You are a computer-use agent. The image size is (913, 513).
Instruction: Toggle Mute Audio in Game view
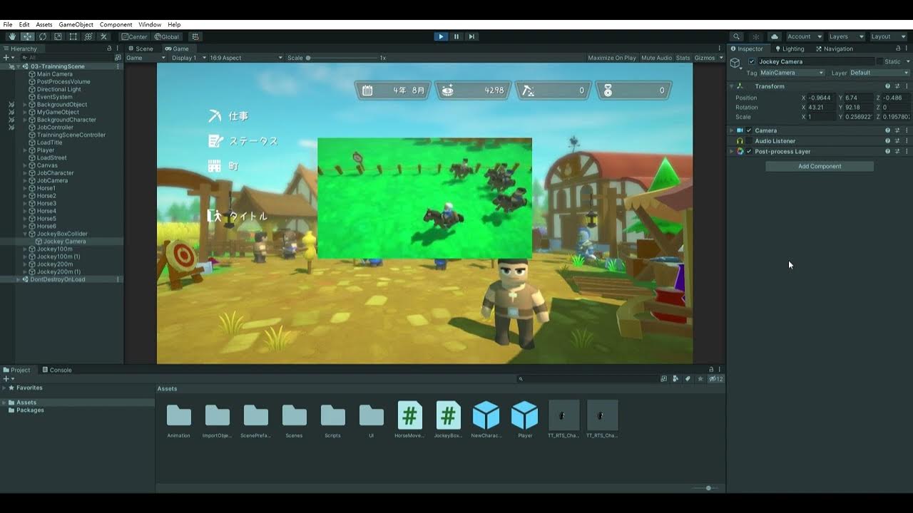point(656,58)
